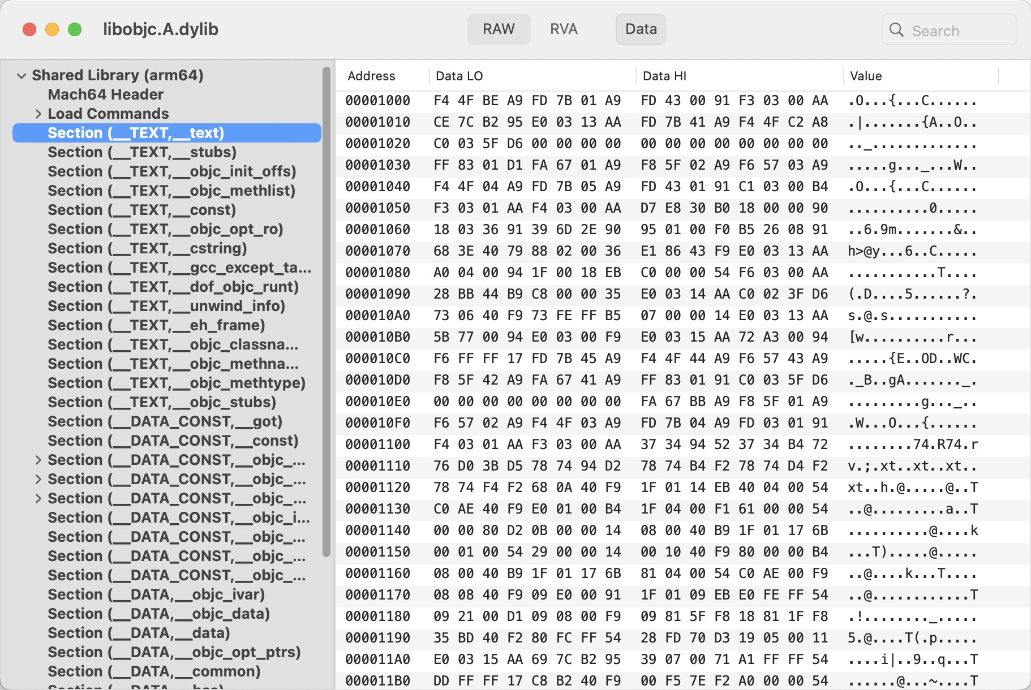
Task: Open Section (__TEXT,__cstring)
Action: coord(147,248)
